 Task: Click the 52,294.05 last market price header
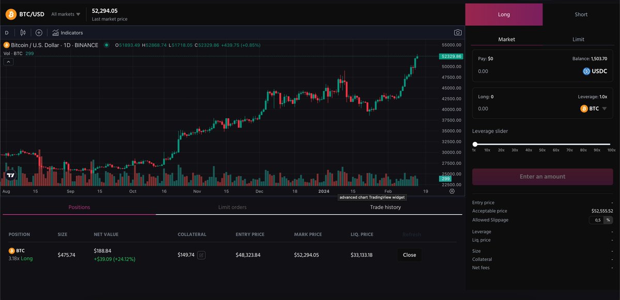(105, 10)
